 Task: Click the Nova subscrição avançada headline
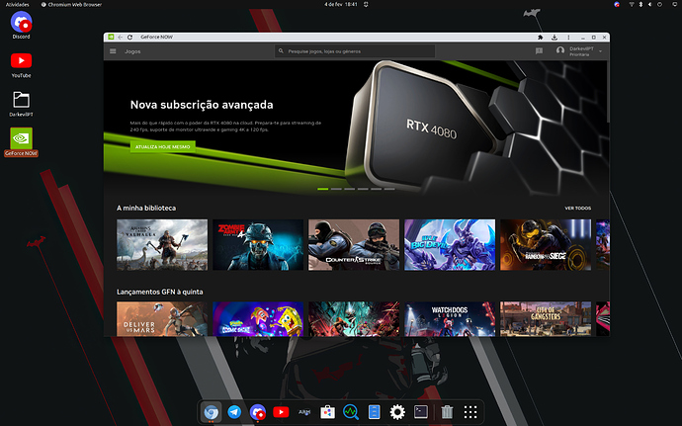(202, 105)
